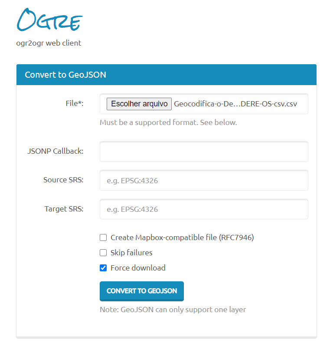
Task: Click the Source SRS label text
Action: coord(63,180)
